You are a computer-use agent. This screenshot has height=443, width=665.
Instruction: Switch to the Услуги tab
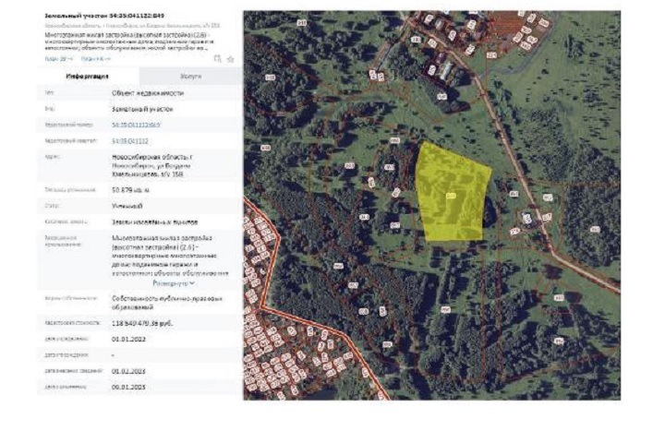[191, 77]
